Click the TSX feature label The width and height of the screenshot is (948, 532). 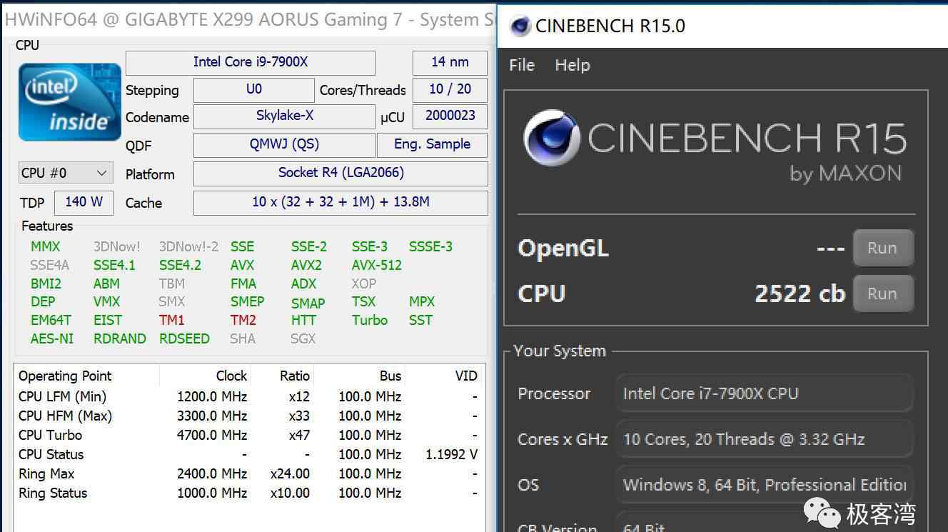363,301
